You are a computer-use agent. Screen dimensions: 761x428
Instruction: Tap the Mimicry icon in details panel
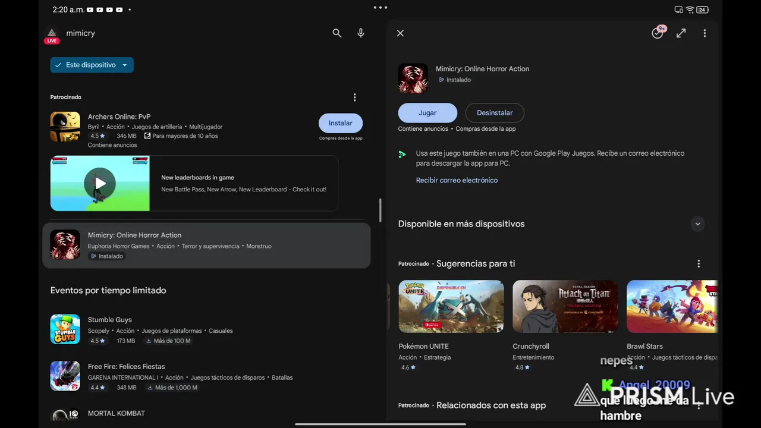pos(413,78)
